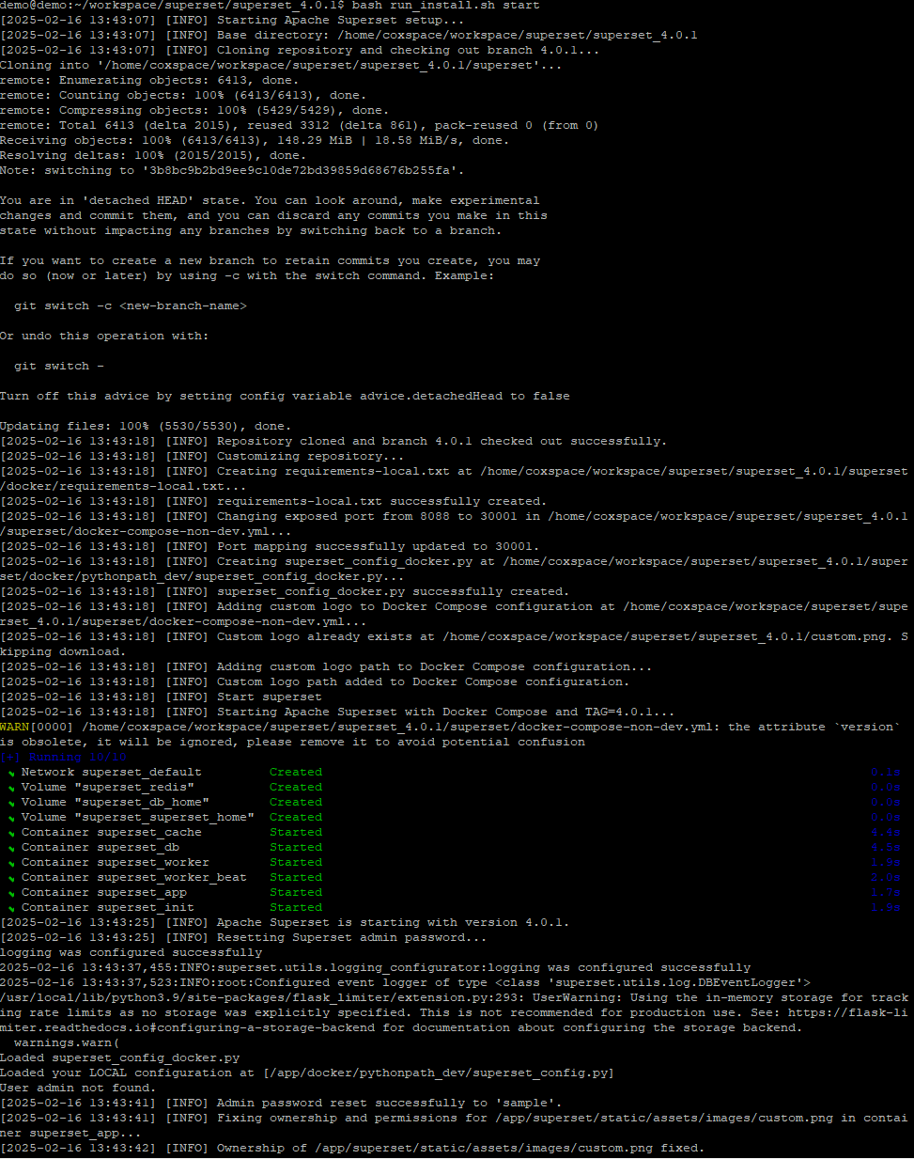
Task: Click the 1.7s duration for superset_app
Action: pyautogui.click(x=886, y=893)
